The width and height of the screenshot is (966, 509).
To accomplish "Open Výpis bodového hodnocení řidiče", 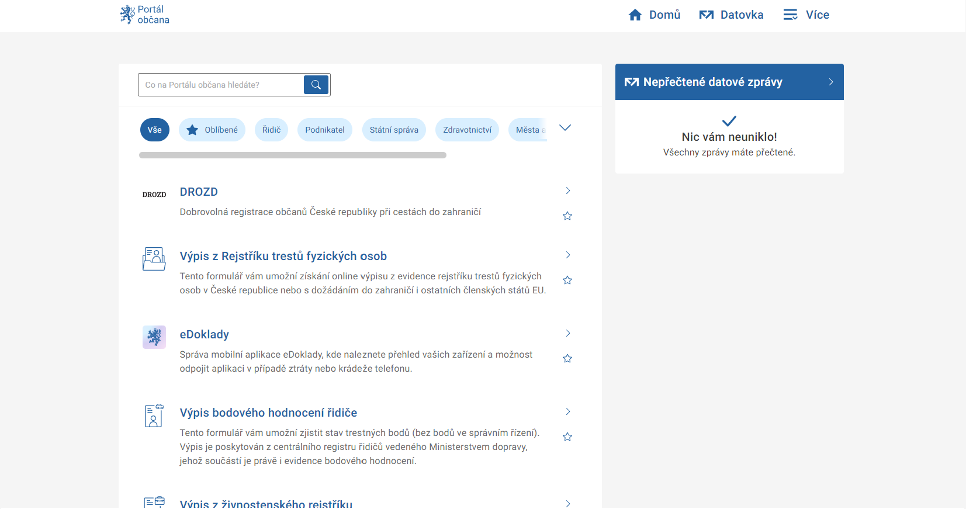I will [x=268, y=413].
